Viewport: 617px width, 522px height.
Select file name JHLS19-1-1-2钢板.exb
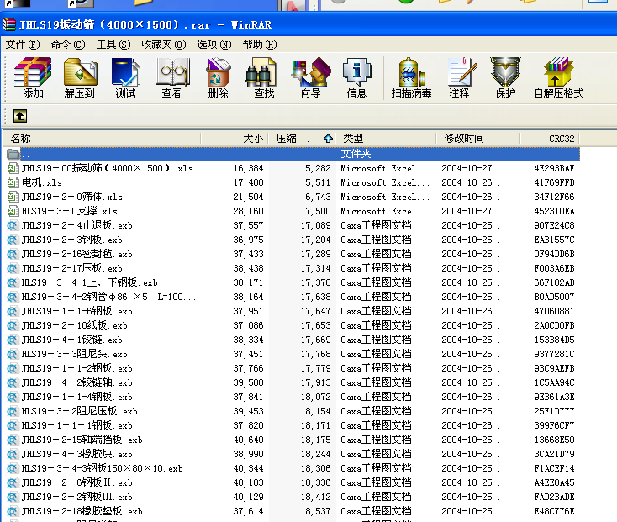click(76, 368)
